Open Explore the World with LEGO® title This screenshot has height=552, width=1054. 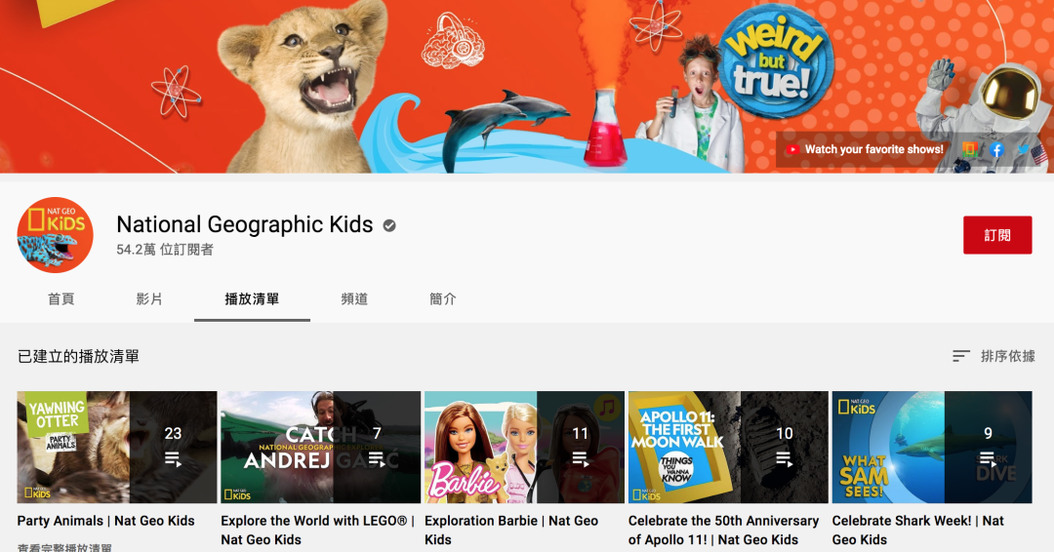click(x=317, y=530)
